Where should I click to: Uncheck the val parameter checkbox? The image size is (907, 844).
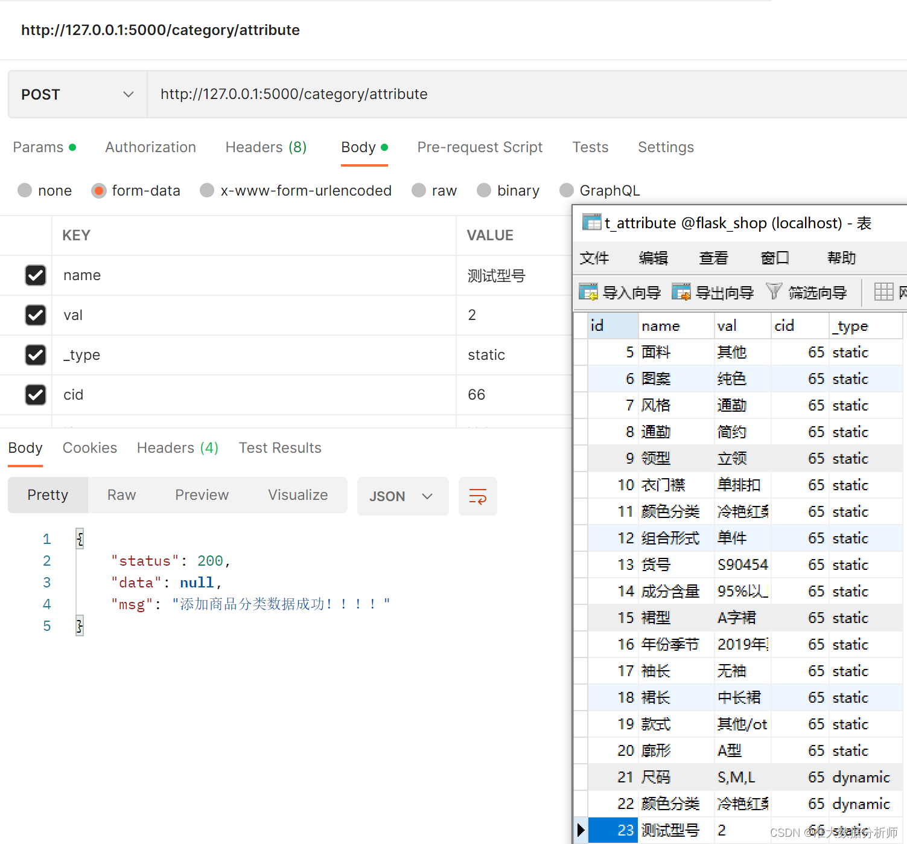[36, 315]
